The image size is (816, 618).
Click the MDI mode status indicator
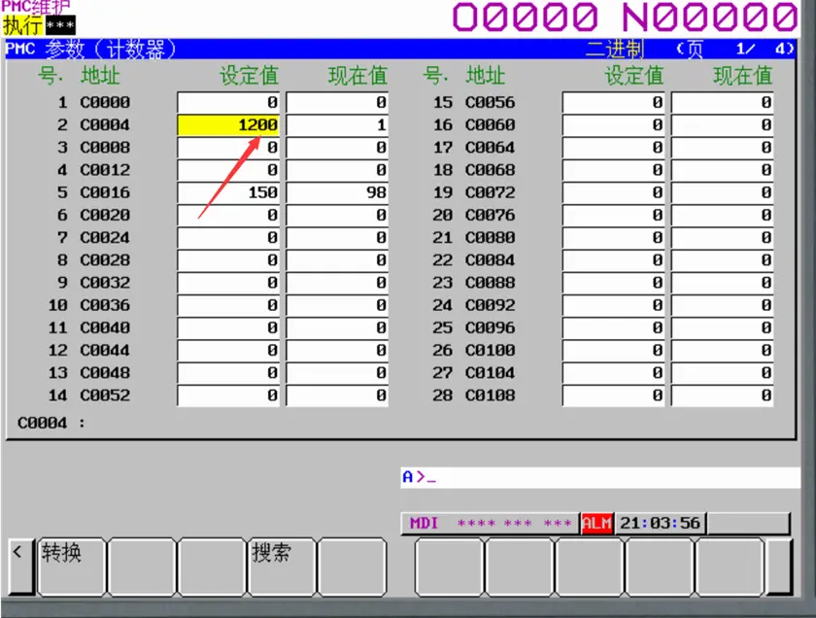[425, 524]
